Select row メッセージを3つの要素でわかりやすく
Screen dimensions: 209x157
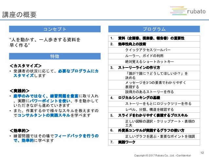tap(154, 85)
